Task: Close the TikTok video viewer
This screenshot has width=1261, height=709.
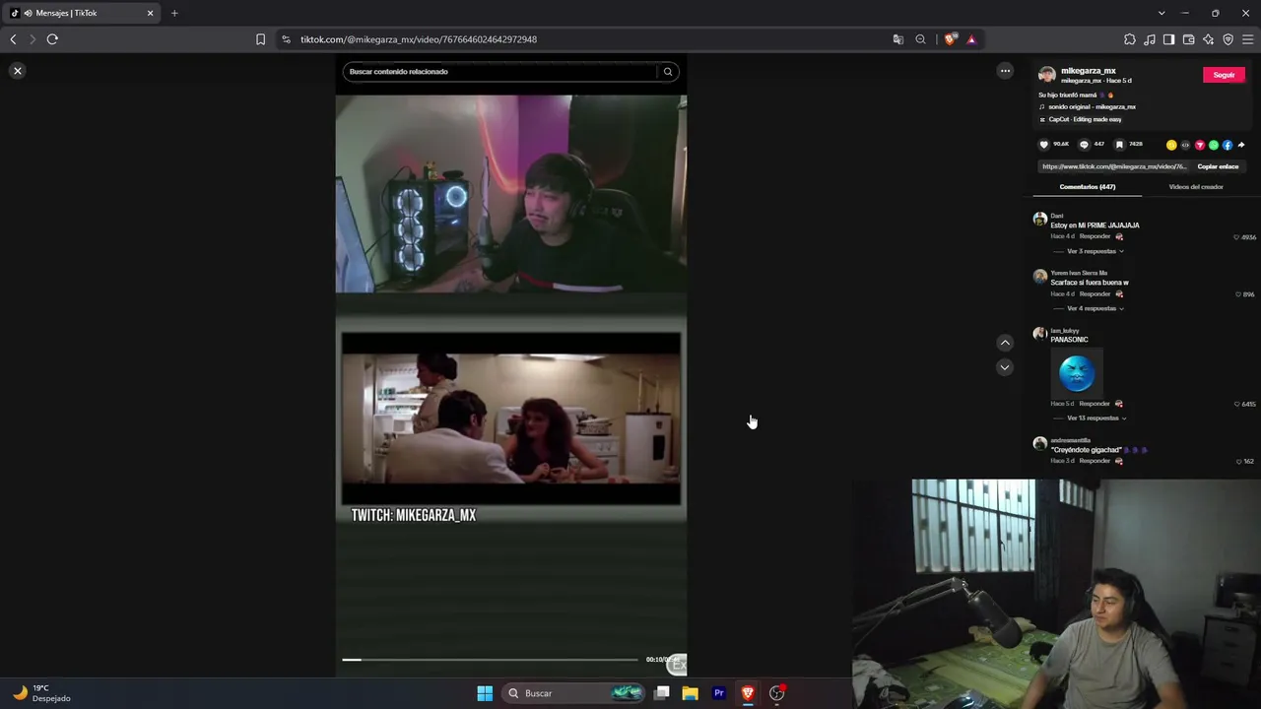Action: coord(18,71)
